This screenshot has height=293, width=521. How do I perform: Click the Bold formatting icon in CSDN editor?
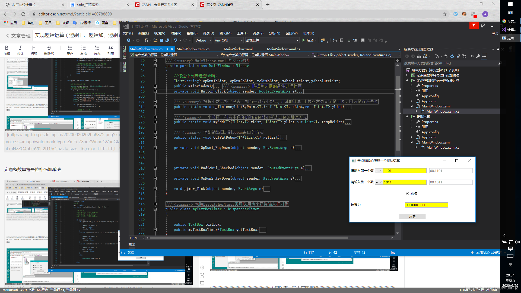(x=7, y=48)
